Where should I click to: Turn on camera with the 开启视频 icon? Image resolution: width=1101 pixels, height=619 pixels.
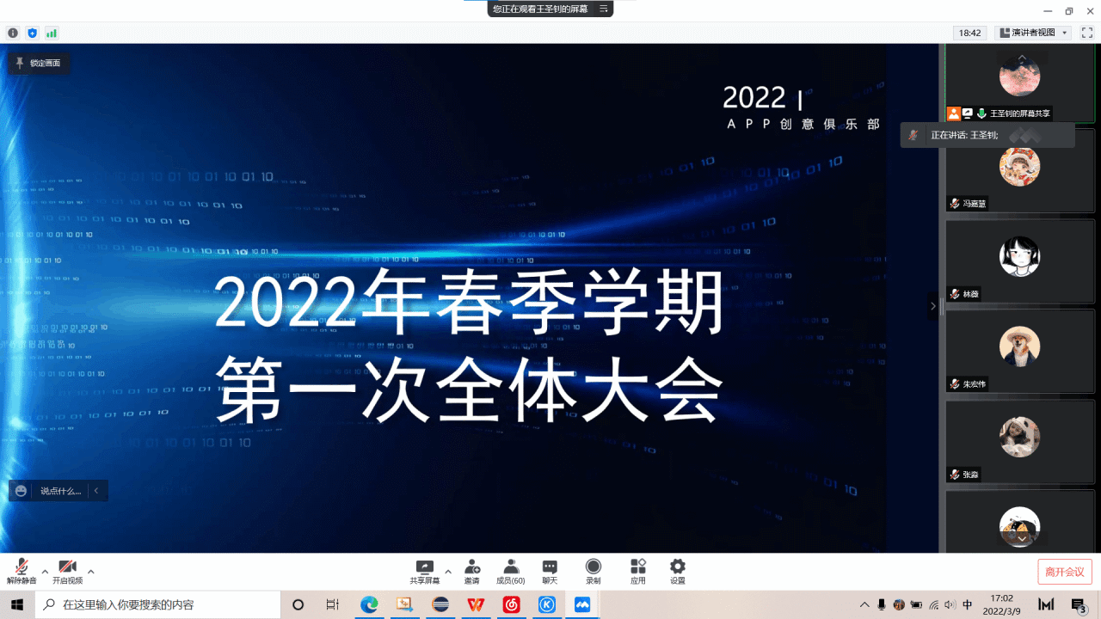(x=67, y=570)
